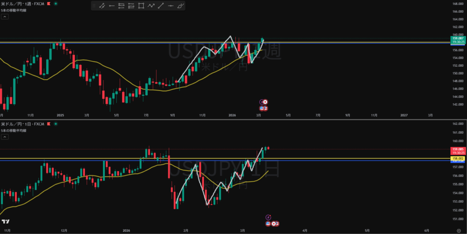Pick the rectangle shape drawing tool
The height and width of the screenshot is (234, 467).
[x=141, y=6]
